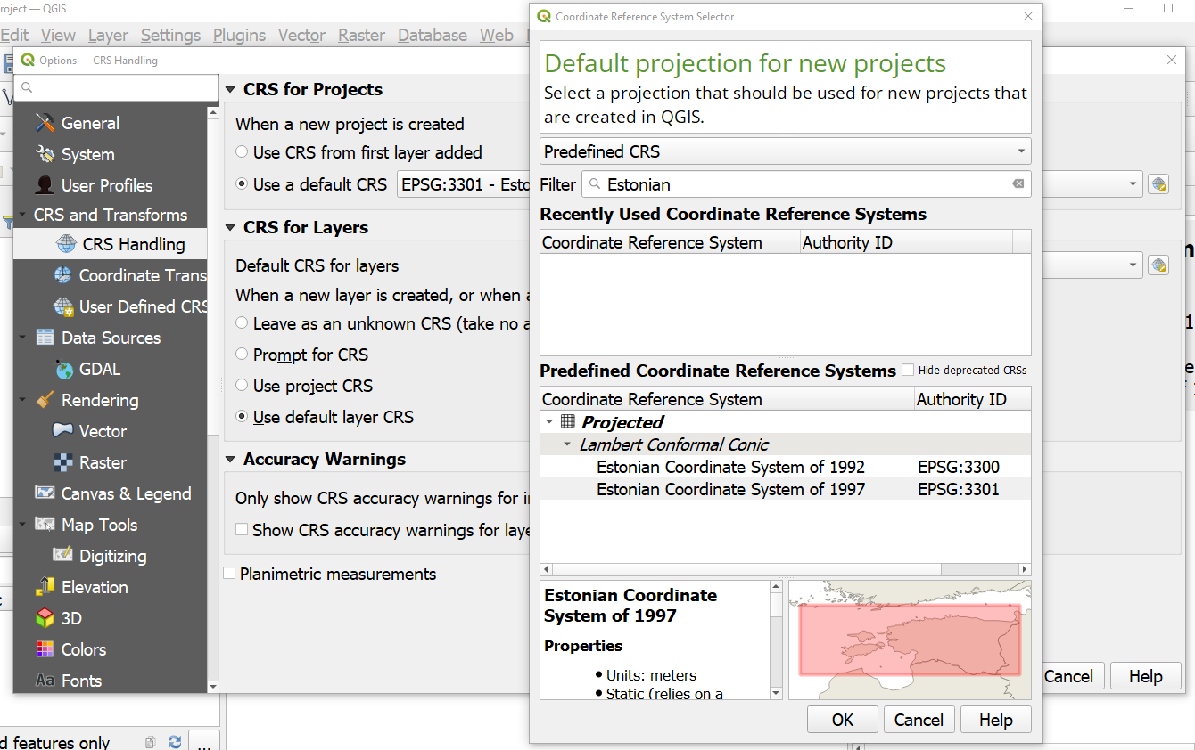Select Use CRS from first layer added
This screenshot has width=1195, height=750.
tap(242, 152)
